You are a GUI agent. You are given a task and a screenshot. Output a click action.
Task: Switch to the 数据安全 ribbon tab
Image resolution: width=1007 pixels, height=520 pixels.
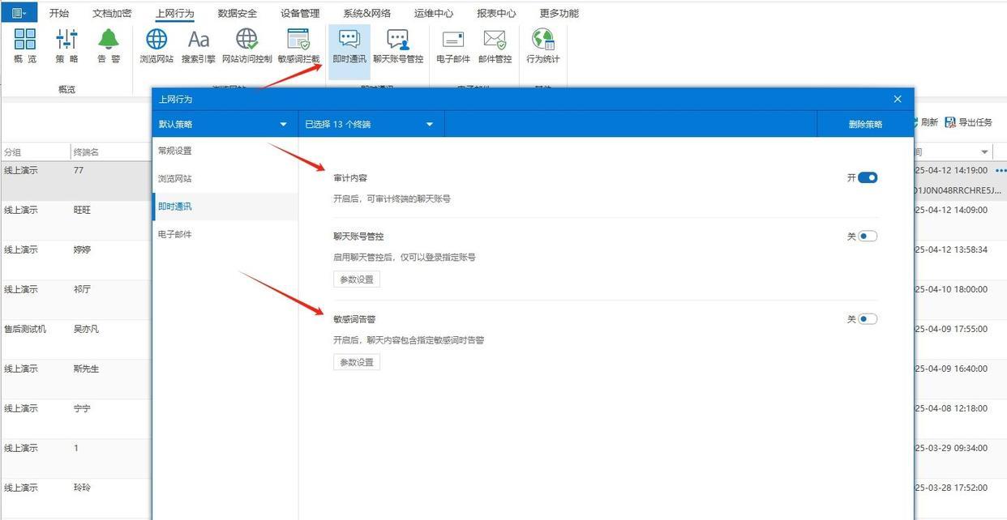pyautogui.click(x=238, y=13)
